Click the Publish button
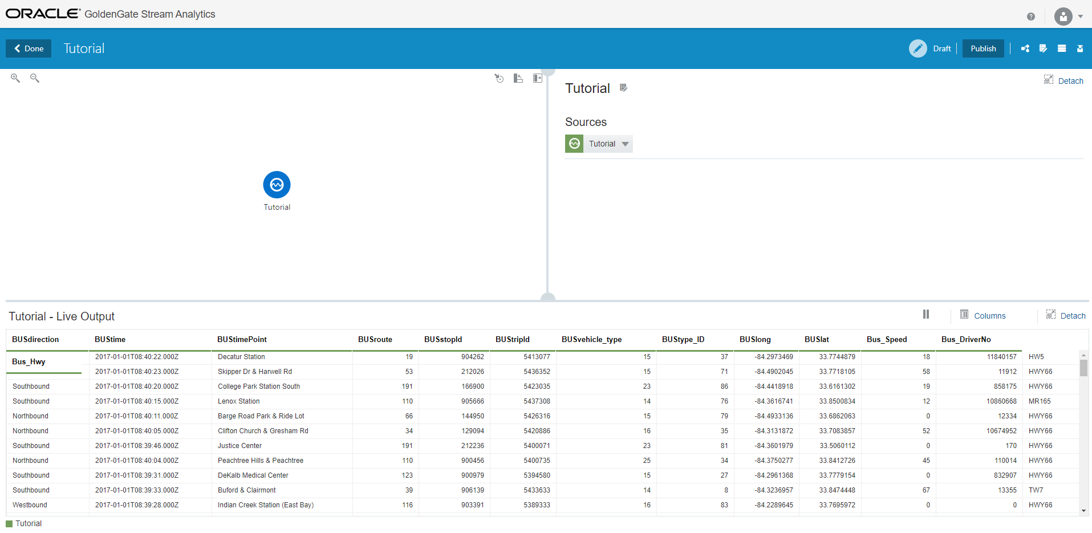Screen dimensions: 1092x533 tap(983, 48)
